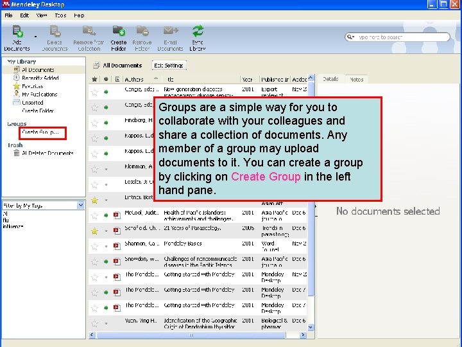This screenshot has height=347, width=462.
Task: Open the File menu
Action: (8, 15)
